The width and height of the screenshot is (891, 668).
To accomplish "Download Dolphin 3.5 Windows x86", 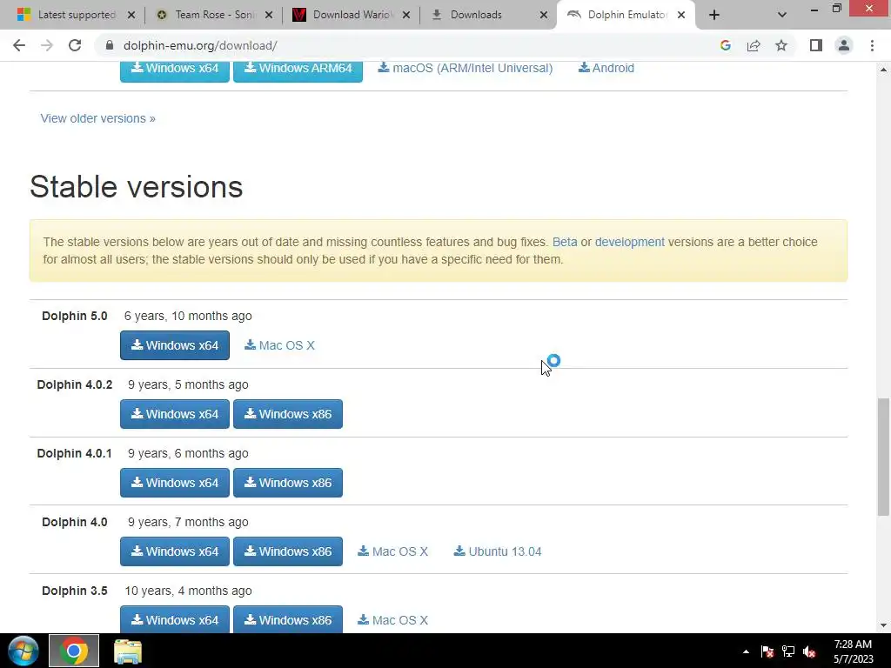I will tap(287, 619).
